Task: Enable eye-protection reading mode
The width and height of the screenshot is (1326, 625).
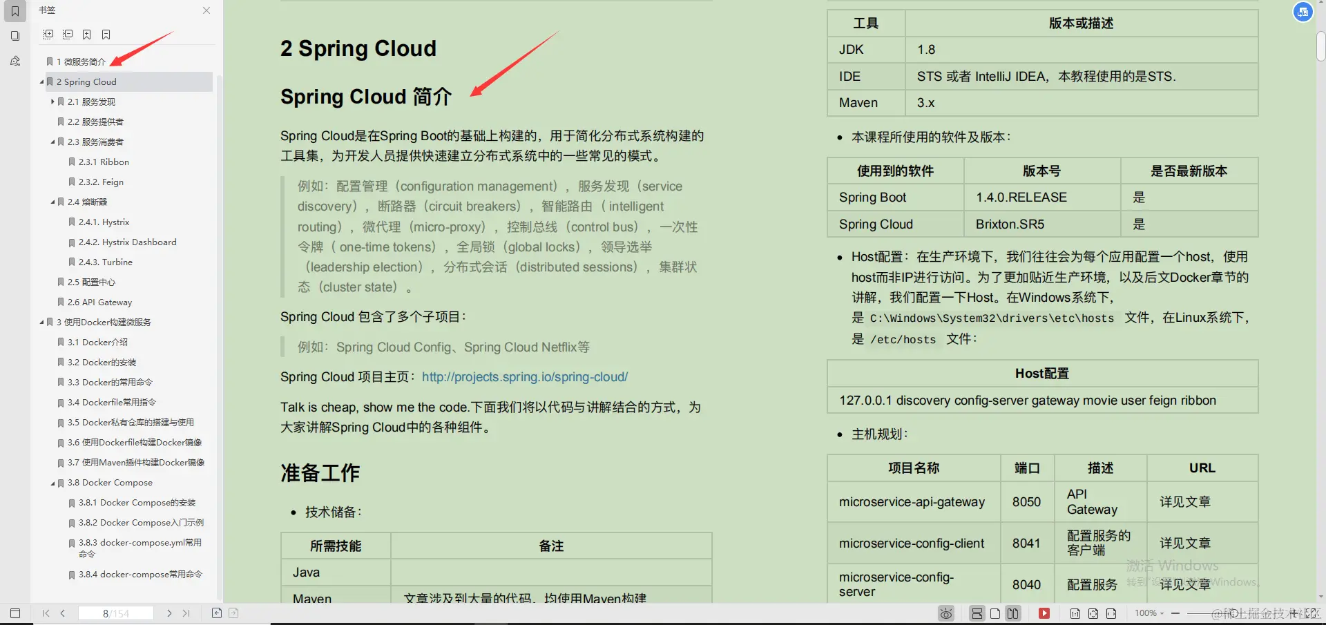Action: [x=945, y=613]
